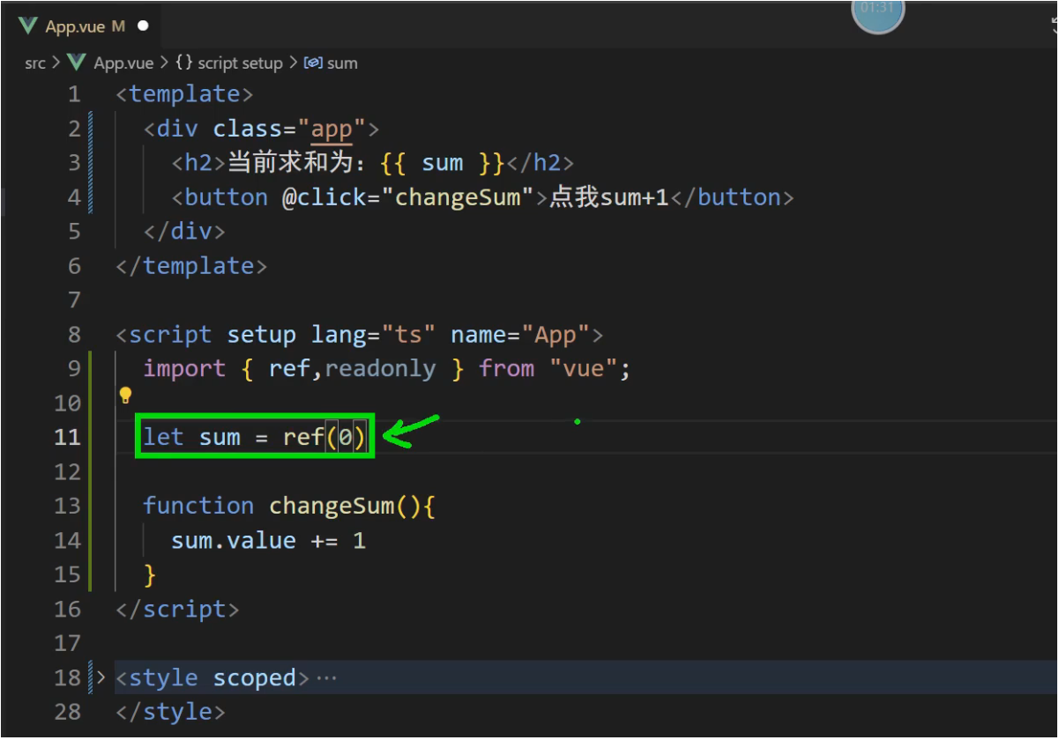Viewport: 1059px width, 740px height.
Task: Click line number 28 in the gutter
Action: click(67, 712)
